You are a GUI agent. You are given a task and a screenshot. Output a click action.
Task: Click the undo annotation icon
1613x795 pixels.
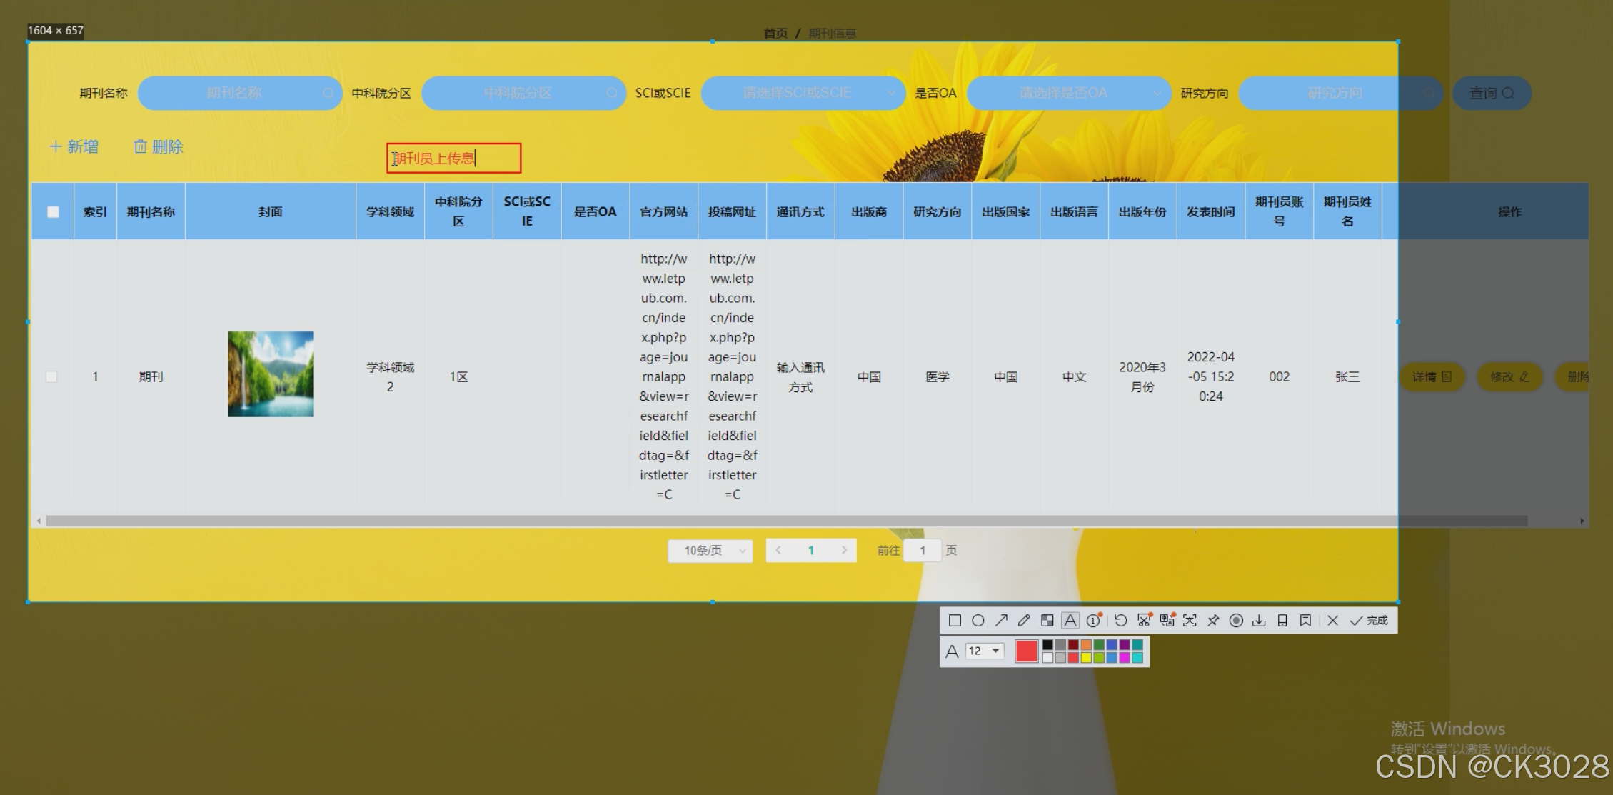click(1120, 621)
